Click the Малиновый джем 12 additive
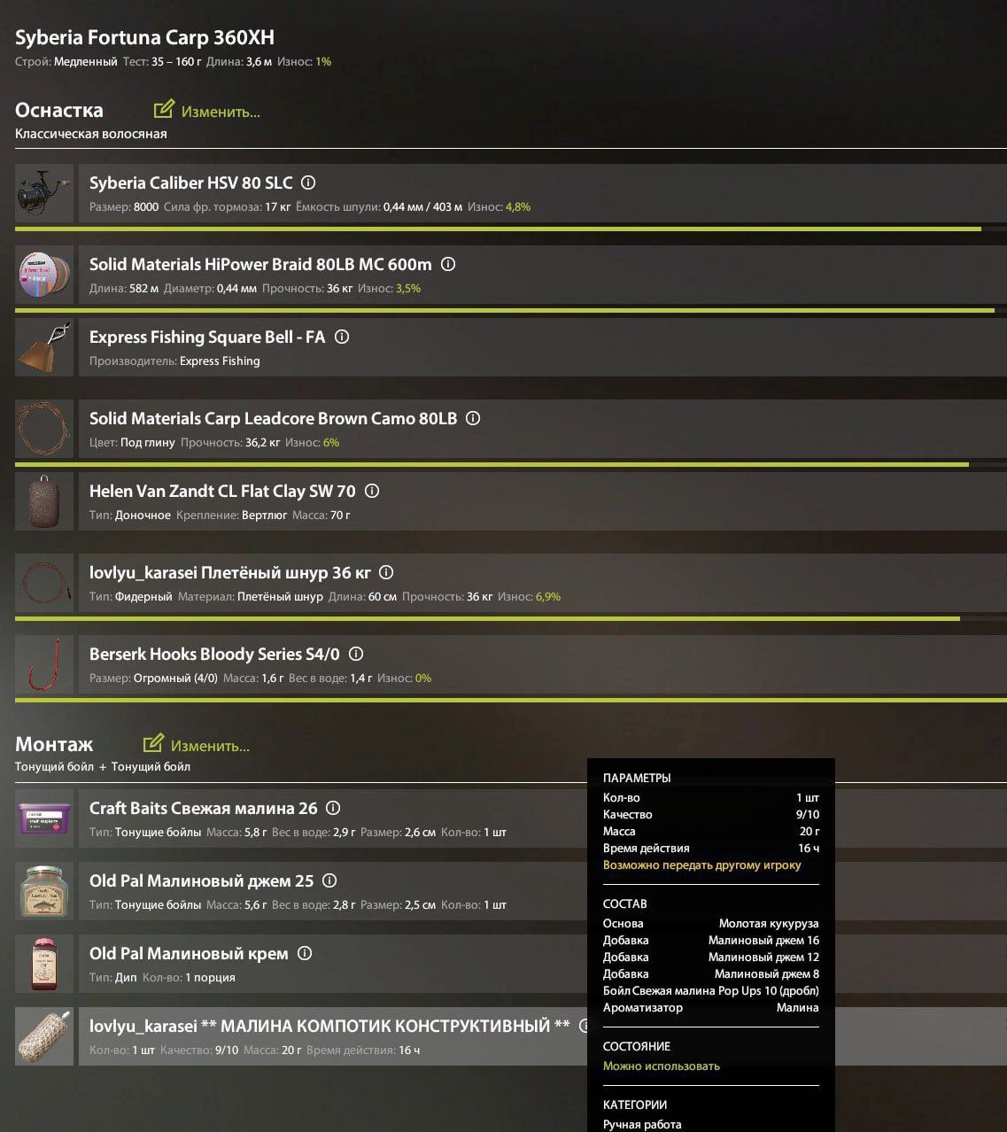1007x1132 pixels. coord(763,957)
